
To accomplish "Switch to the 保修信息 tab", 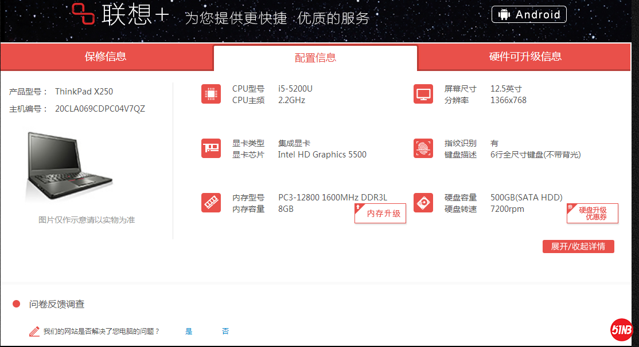I will [x=106, y=57].
